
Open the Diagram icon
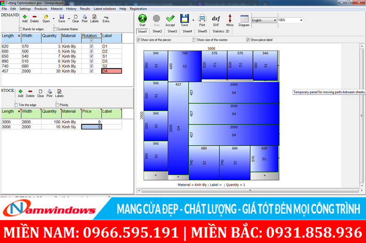tap(244, 19)
